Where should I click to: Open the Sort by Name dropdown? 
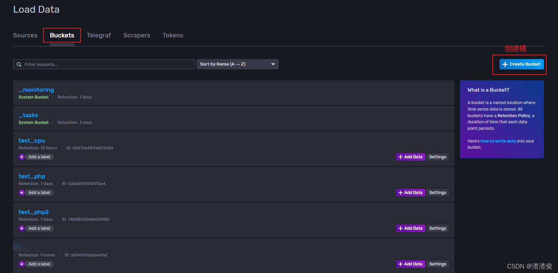pyautogui.click(x=238, y=64)
